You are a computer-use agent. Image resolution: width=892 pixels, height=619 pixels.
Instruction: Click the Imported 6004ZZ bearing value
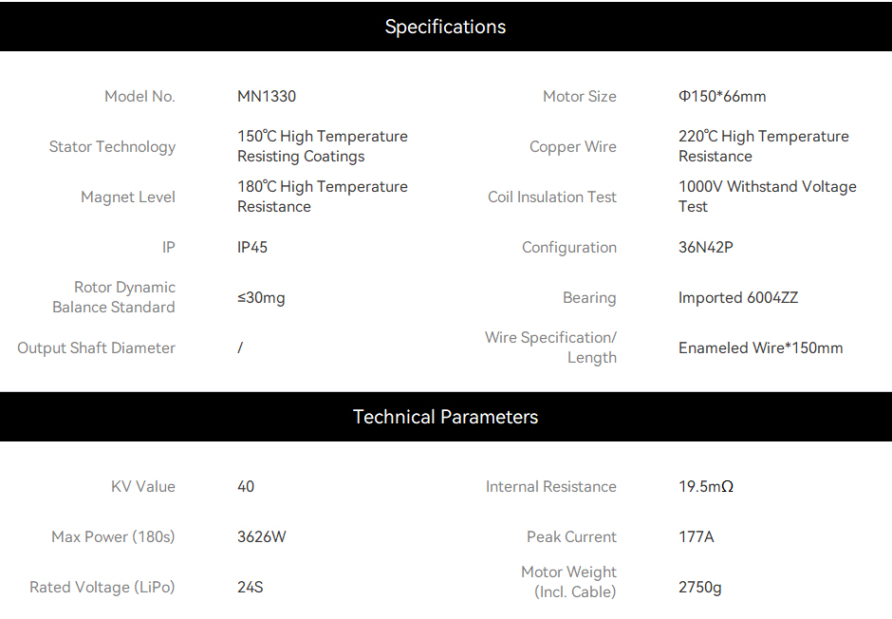click(738, 297)
